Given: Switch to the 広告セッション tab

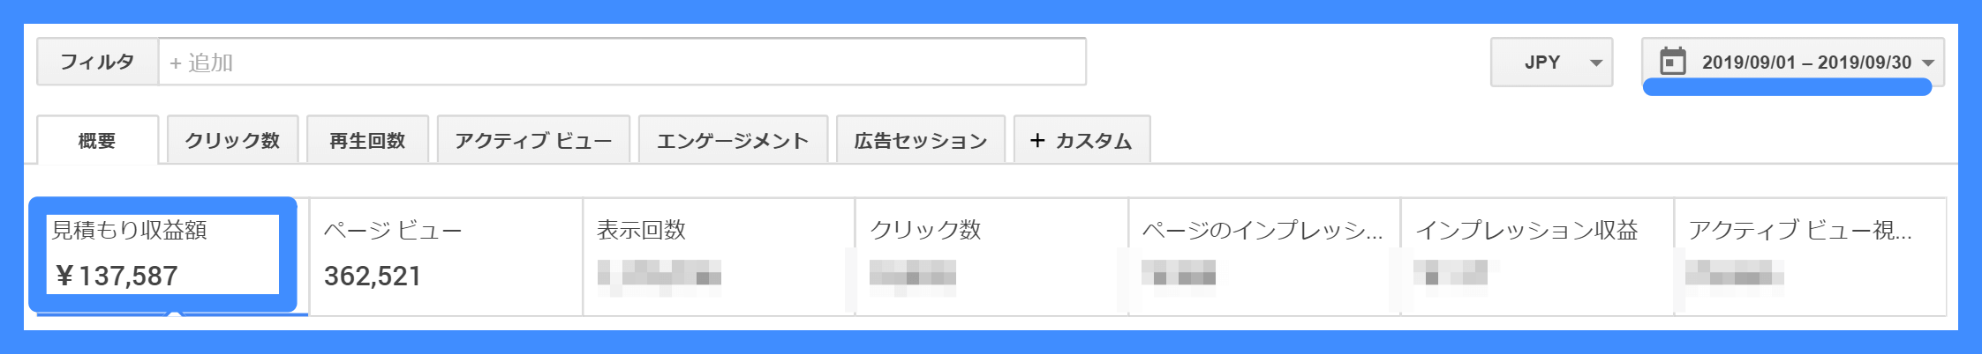Looking at the screenshot, I should (921, 140).
